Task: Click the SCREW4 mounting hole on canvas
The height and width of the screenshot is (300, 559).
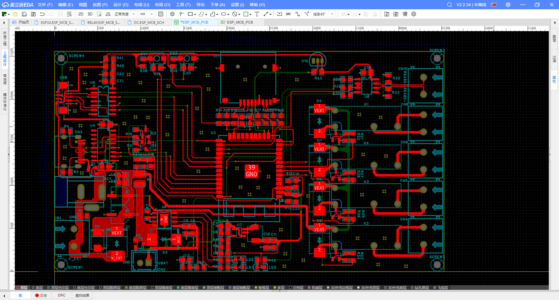Action: click(61, 58)
